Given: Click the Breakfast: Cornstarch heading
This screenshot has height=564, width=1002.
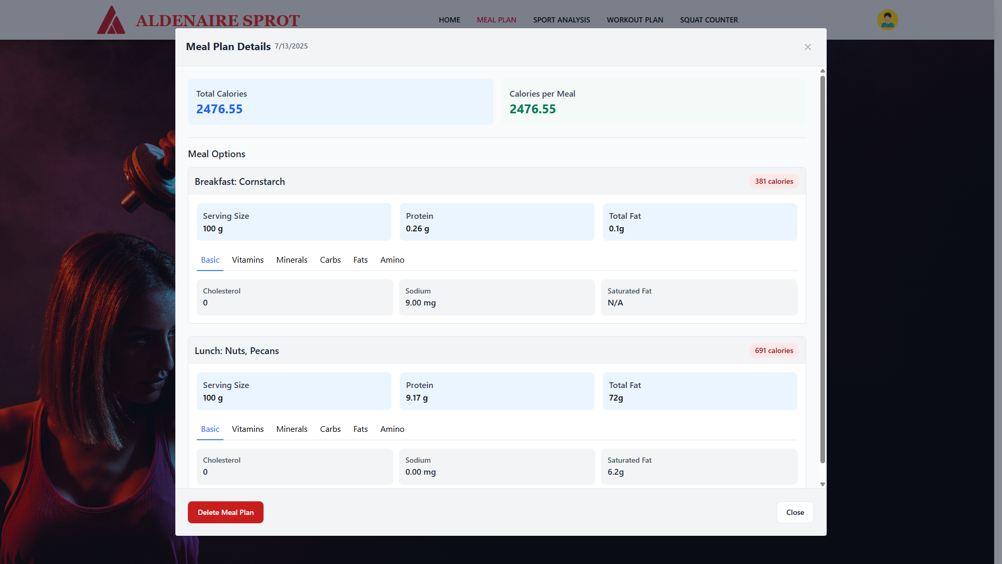Looking at the screenshot, I should [x=240, y=182].
